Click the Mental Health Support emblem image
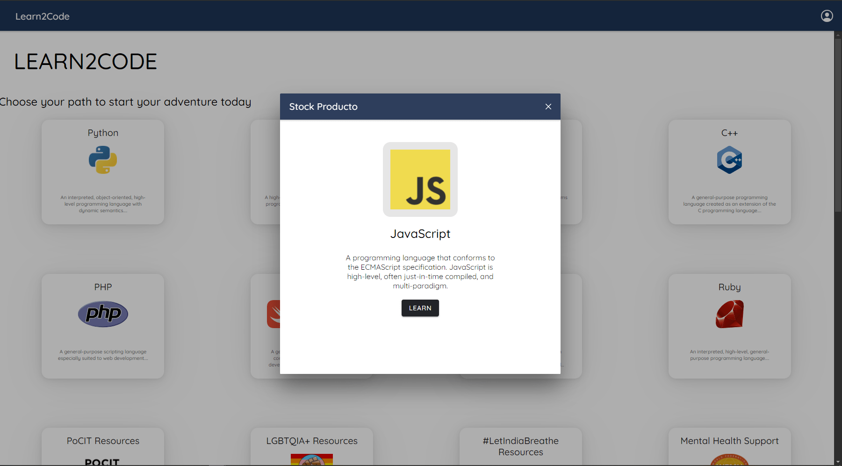842x466 pixels. click(x=729, y=460)
